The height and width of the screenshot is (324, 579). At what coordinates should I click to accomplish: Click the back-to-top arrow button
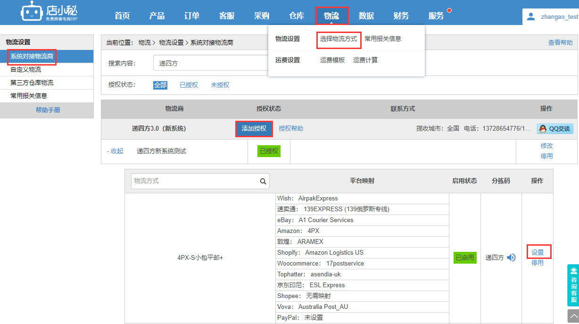tap(573, 316)
